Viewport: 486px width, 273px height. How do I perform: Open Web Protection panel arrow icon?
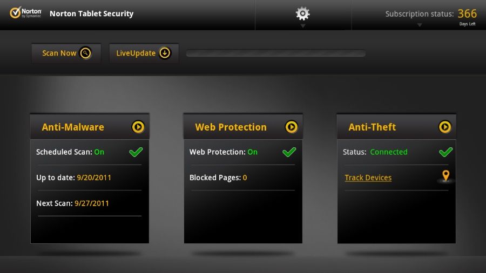292,127
